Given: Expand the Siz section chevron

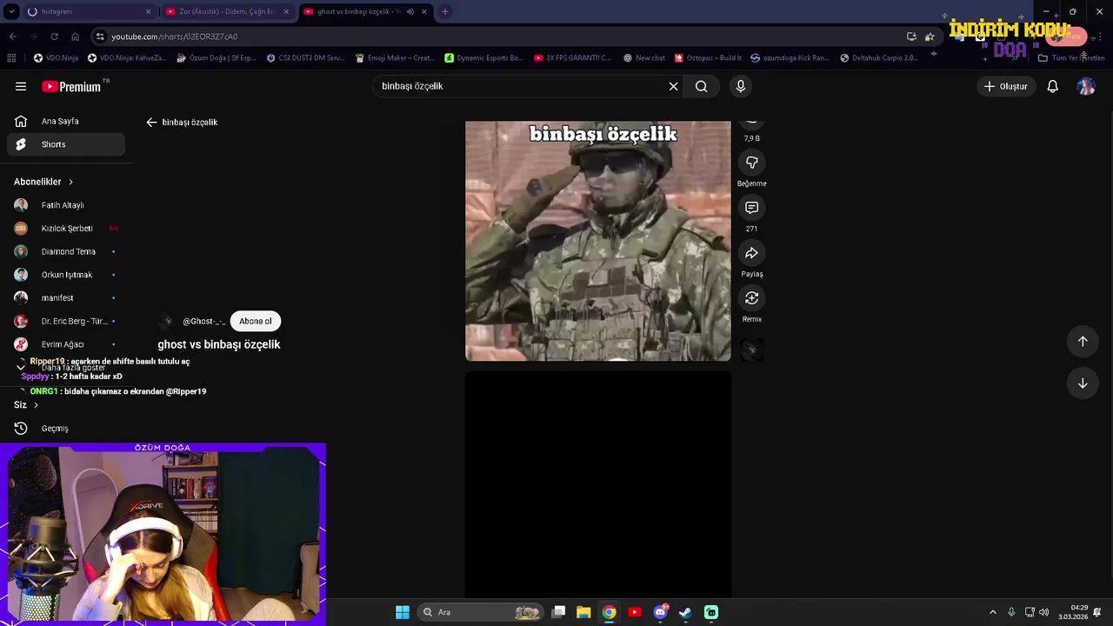Looking at the screenshot, I should [36, 405].
